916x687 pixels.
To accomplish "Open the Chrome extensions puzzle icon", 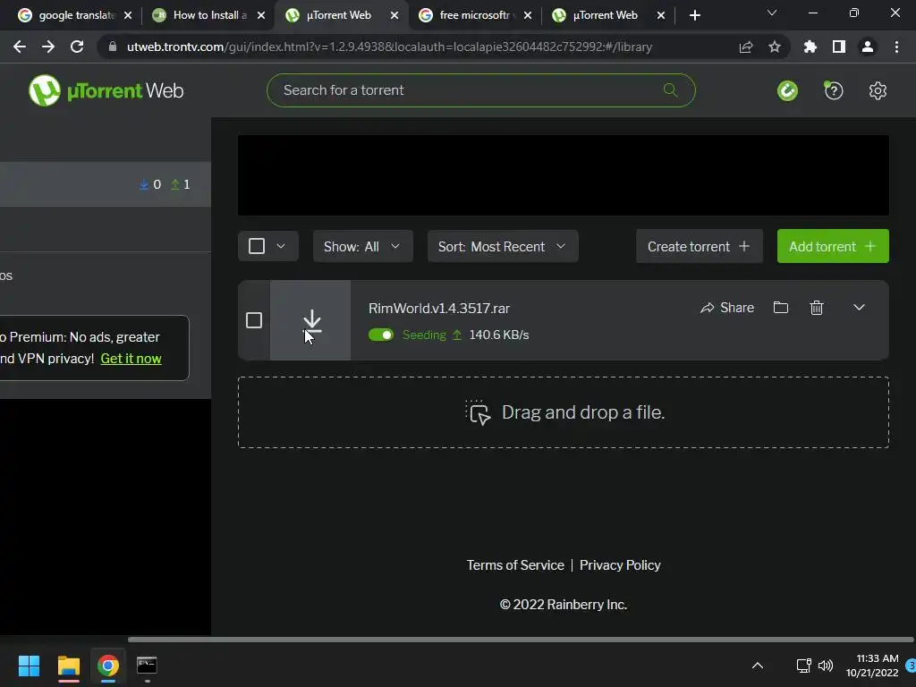I will pyautogui.click(x=810, y=47).
